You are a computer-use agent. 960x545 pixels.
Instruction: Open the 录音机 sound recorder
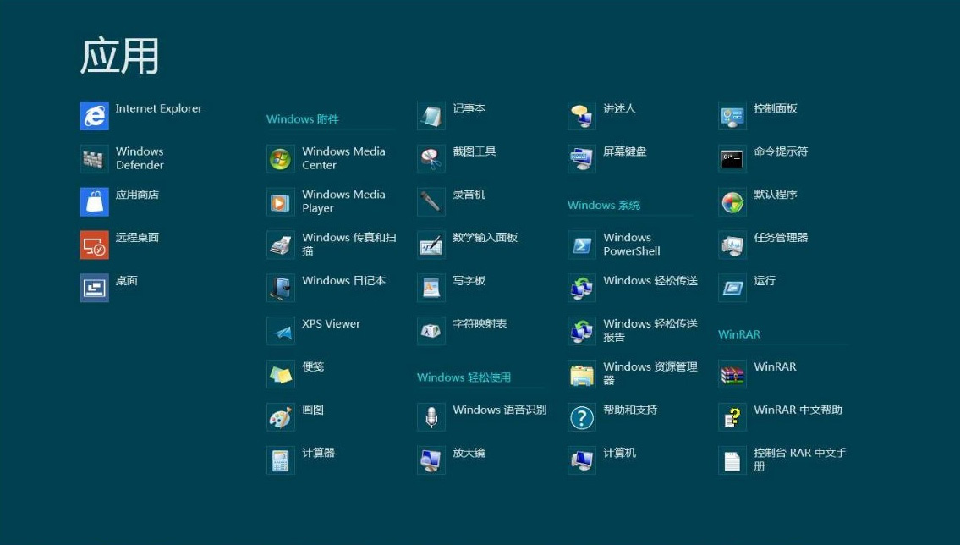tap(431, 202)
